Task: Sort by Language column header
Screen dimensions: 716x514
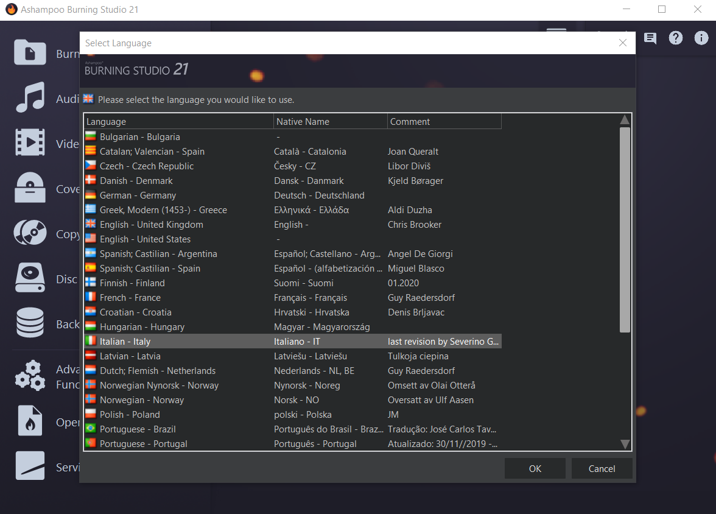Action: point(179,122)
